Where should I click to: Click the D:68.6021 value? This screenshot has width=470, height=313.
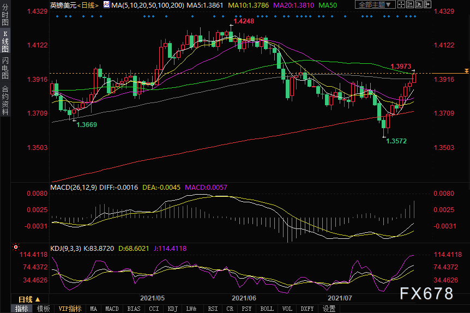134,249
